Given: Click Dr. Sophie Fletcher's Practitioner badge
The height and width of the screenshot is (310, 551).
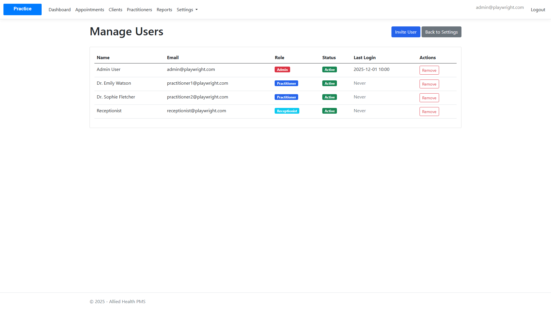Looking at the screenshot, I should tap(286, 97).
